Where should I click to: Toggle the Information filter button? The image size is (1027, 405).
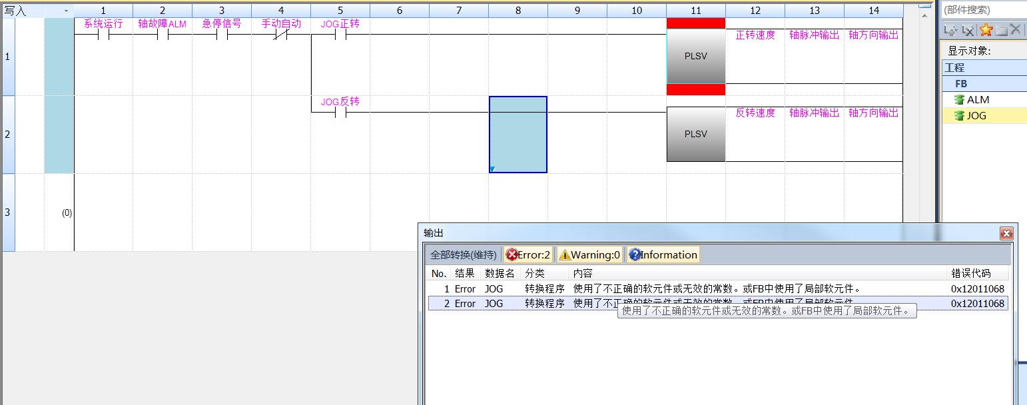(663, 254)
